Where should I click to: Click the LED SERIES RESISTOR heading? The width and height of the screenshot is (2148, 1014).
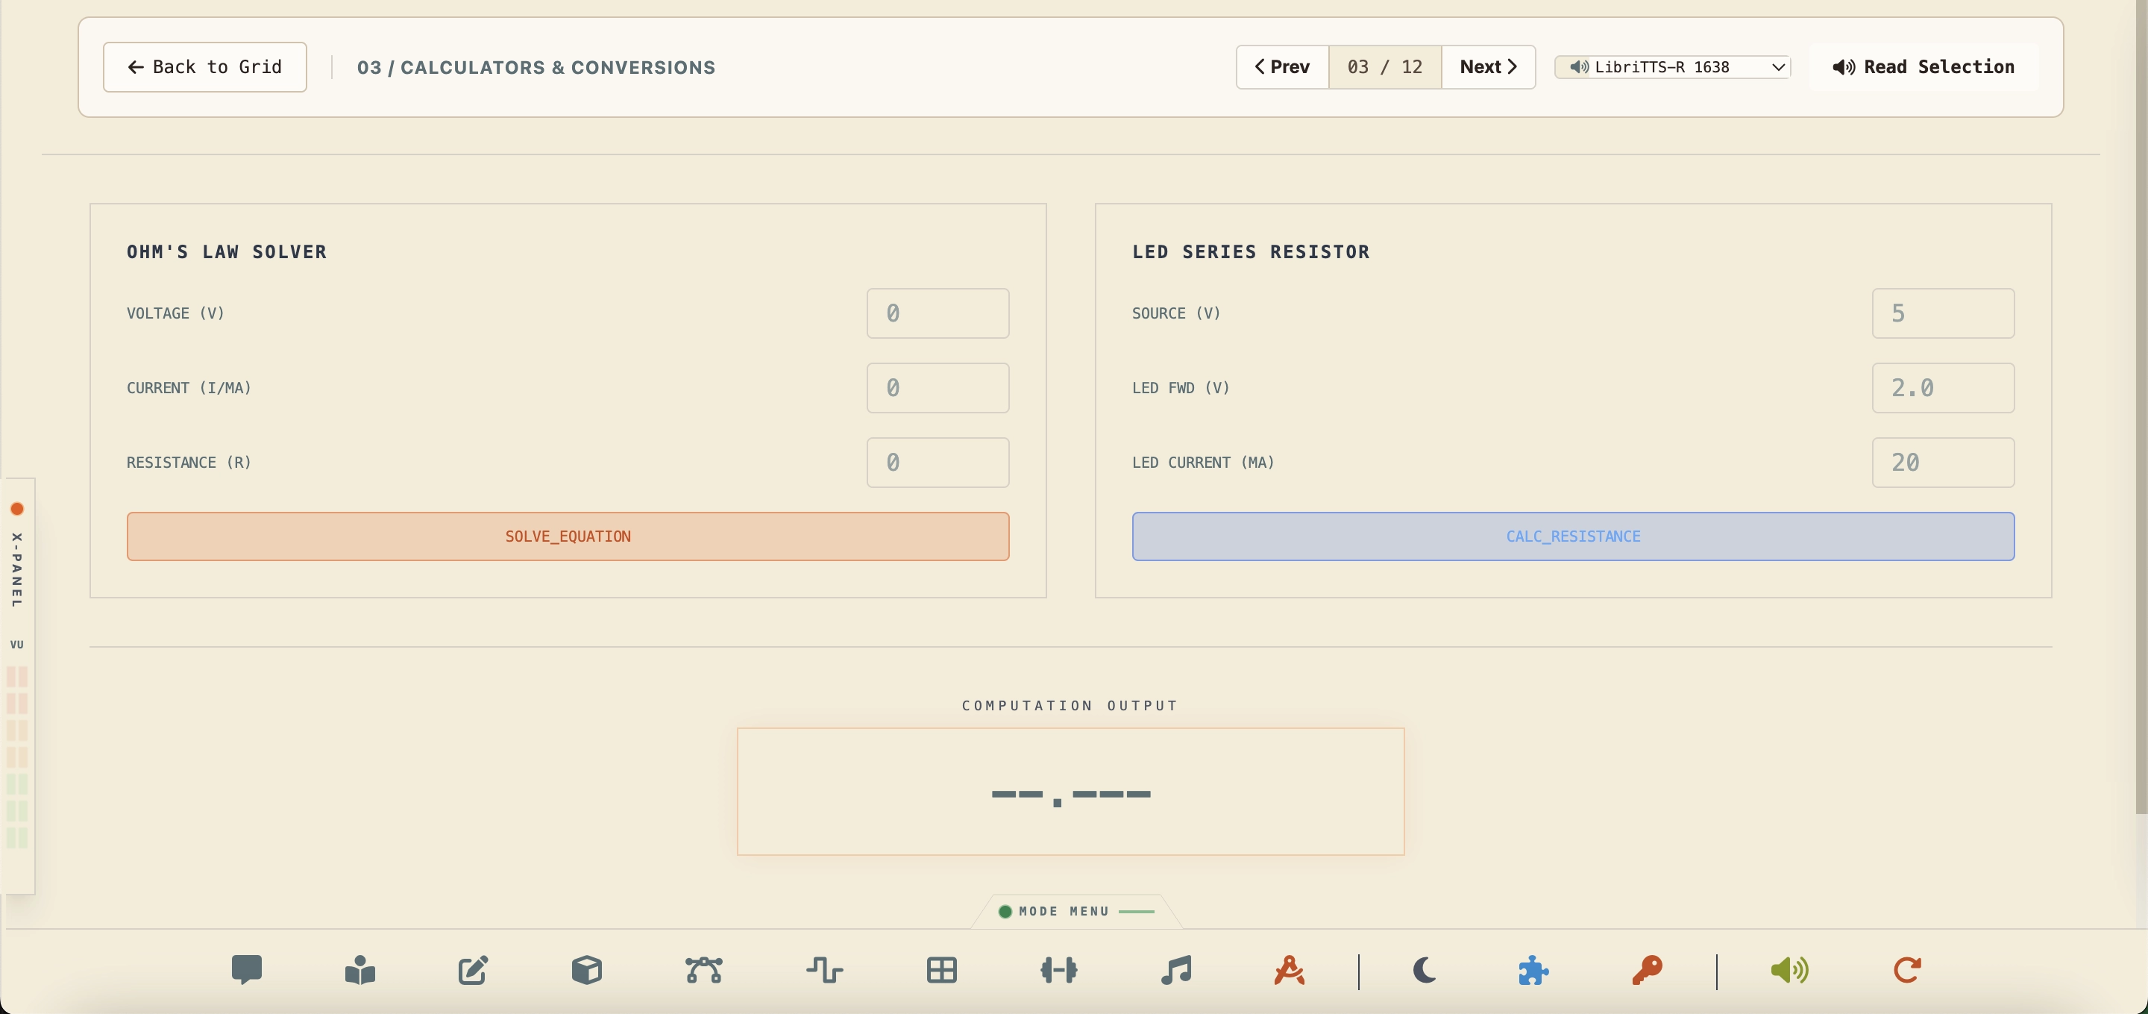coord(1251,252)
